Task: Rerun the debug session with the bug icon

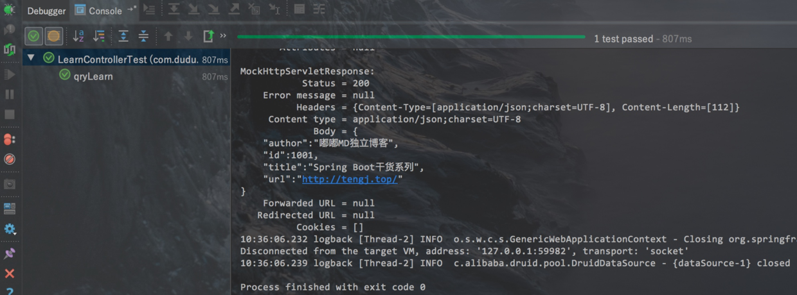Action: 9,10
